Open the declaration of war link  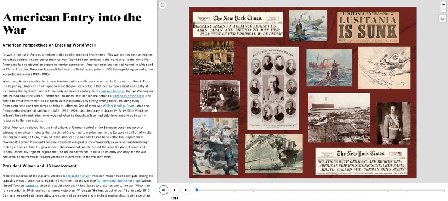click(x=78, y=175)
